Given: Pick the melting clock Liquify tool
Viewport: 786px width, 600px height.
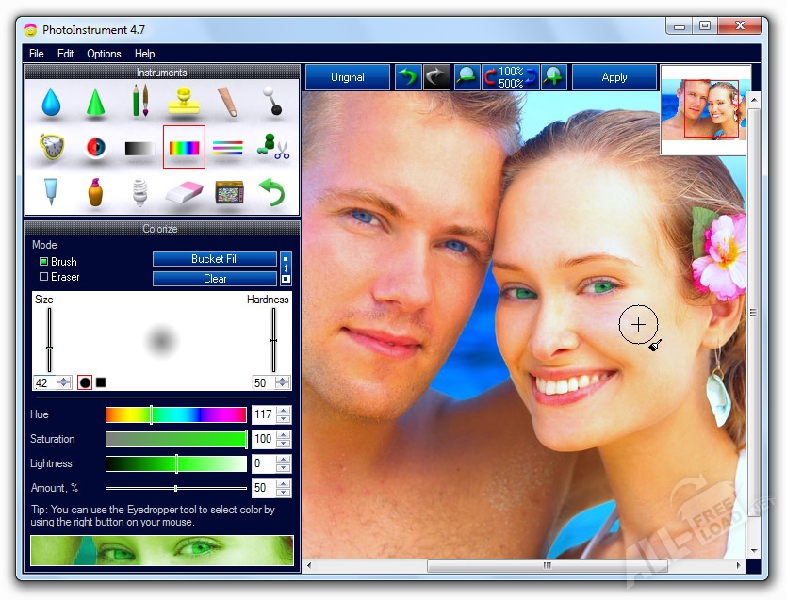Looking at the screenshot, I should click(x=51, y=147).
